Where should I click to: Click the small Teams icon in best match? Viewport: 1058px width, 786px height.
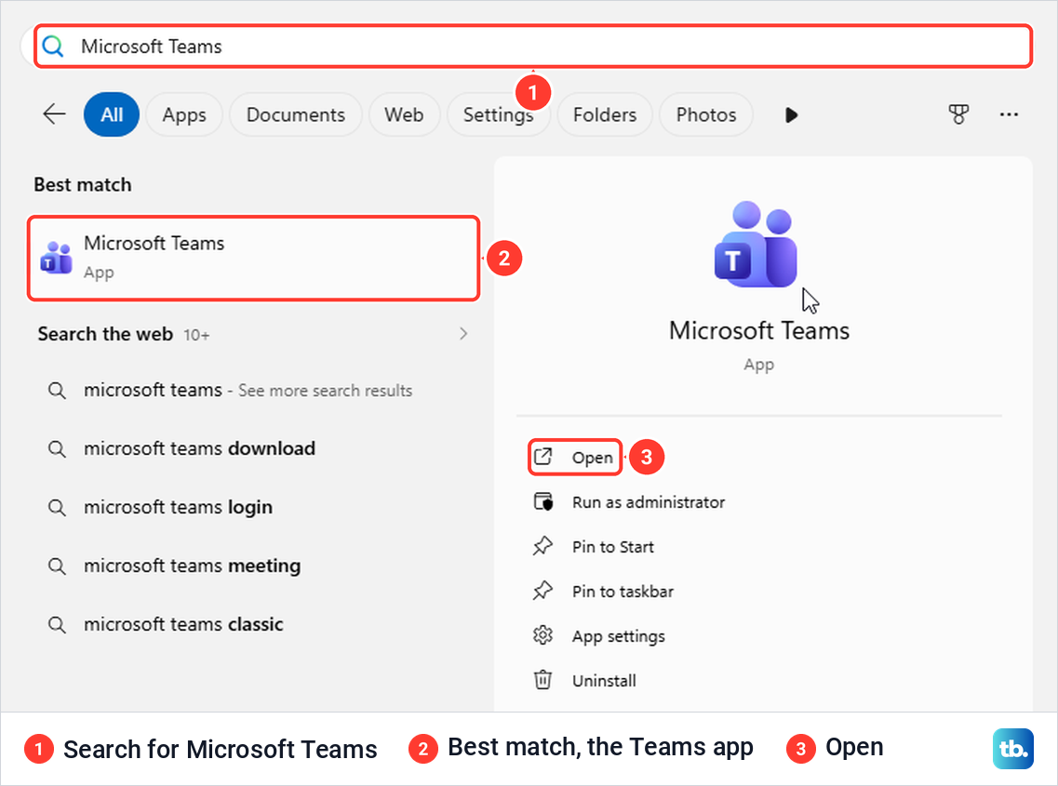(x=57, y=258)
